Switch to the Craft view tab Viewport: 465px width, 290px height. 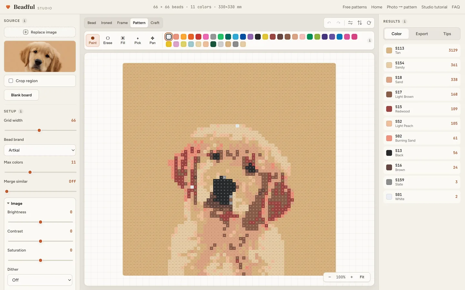coord(155,23)
